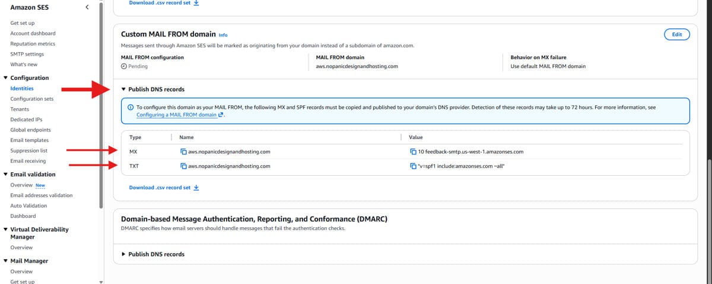Screen dimensions: 712x284
Task: Expand Publish DNS records under DMARC
Action: (152, 254)
